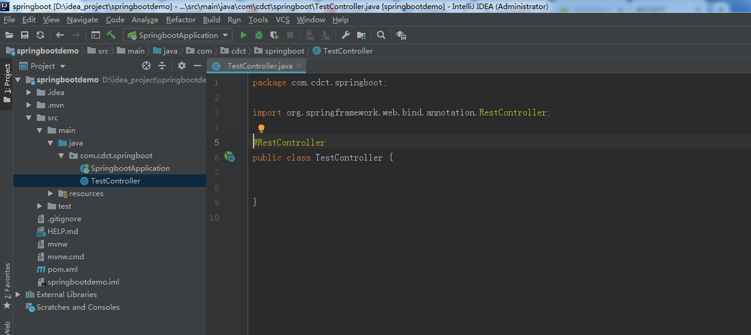The height and width of the screenshot is (335, 751).
Task: Open Settings with the wrench icon
Action: point(346,35)
